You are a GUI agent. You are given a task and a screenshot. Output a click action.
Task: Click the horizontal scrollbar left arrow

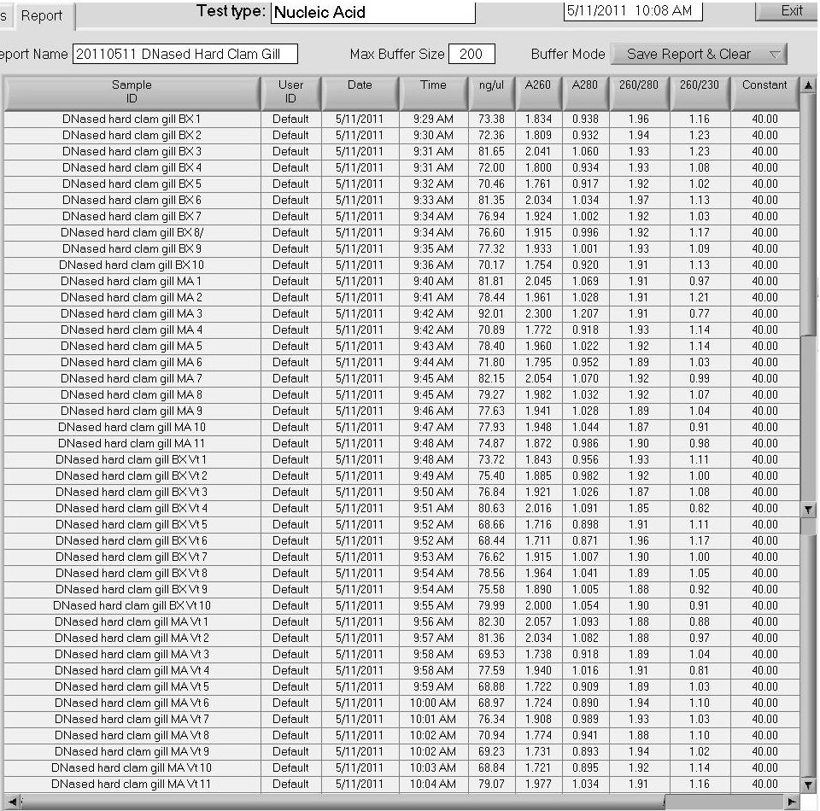pyautogui.click(x=10, y=802)
